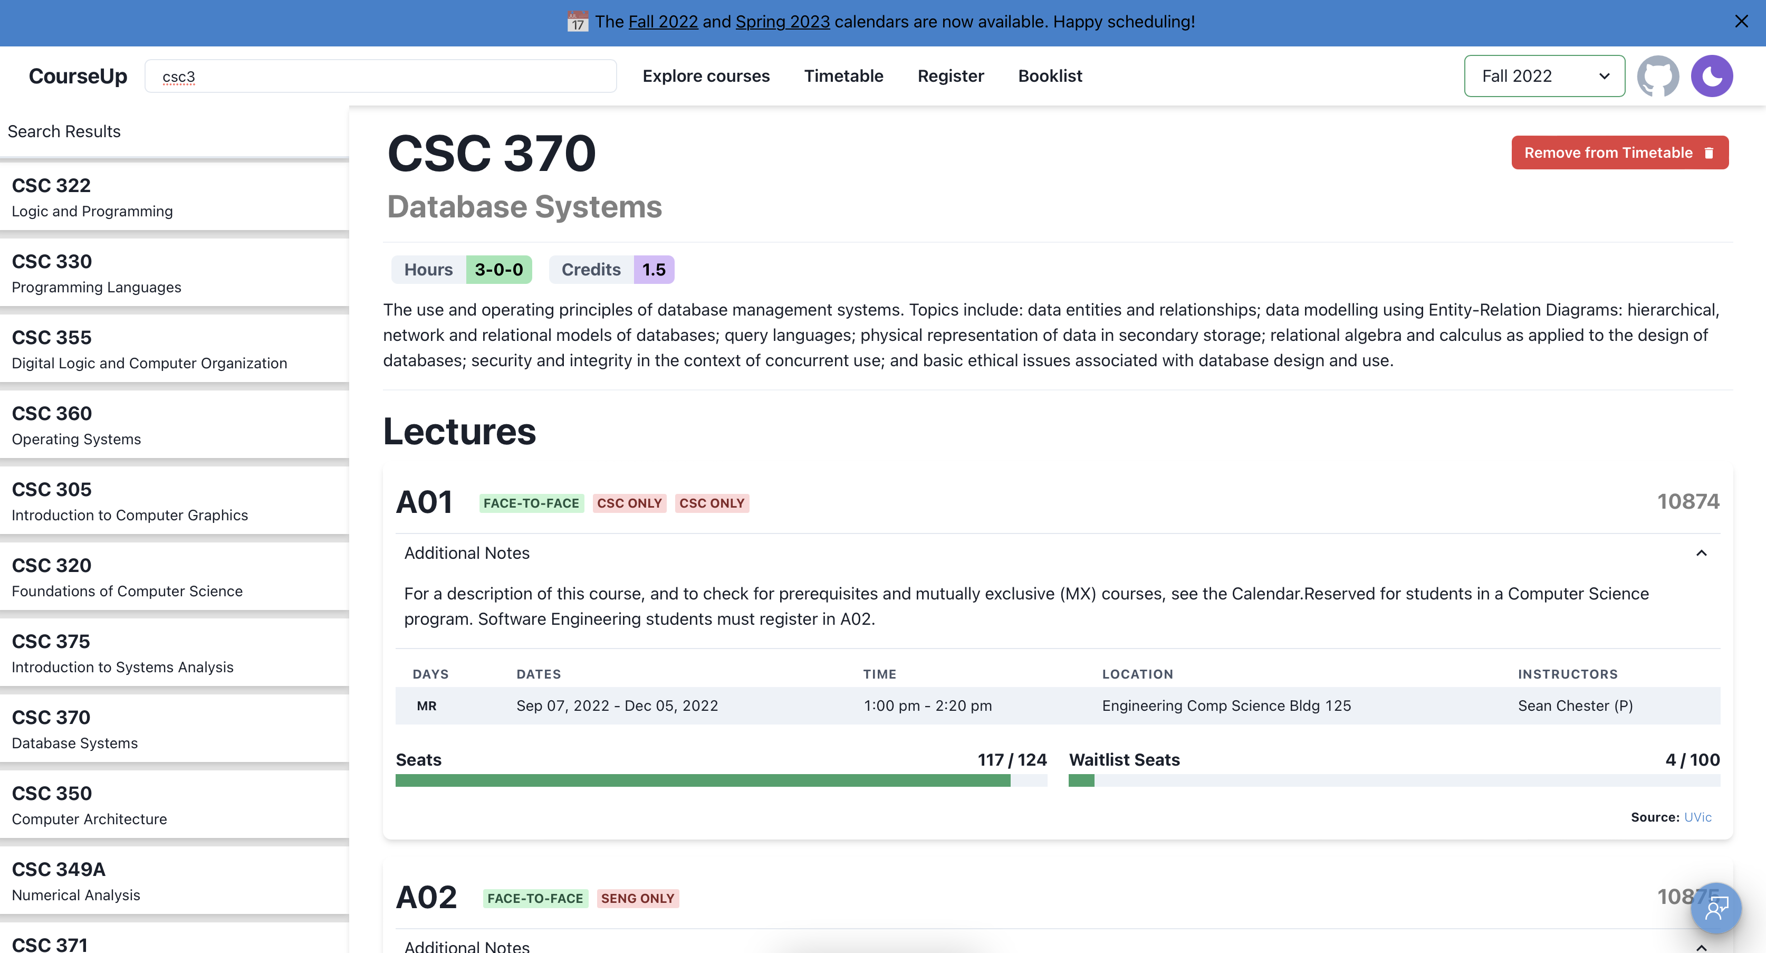Image resolution: width=1766 pixels, height=953 pixels.
Task: Open the GitHub repository icon
Action: 1658,76
